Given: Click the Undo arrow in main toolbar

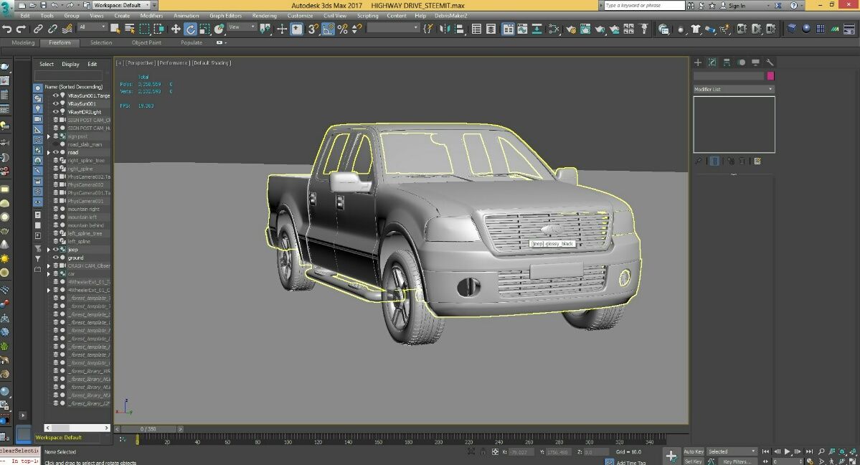Looking at the screenshot, I should pos(7,29).
